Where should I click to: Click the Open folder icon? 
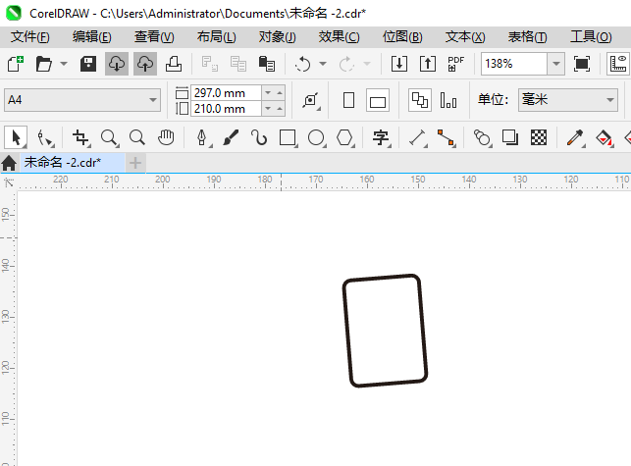pyautogui.click(x=43, y=64)
